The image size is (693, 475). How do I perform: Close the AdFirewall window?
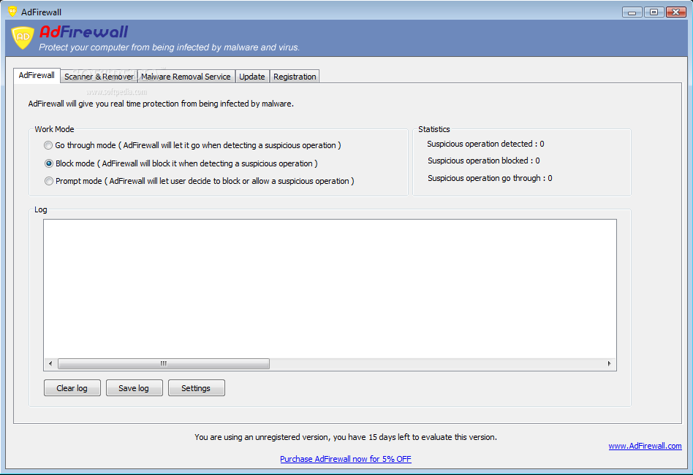(x=675, y=12)
